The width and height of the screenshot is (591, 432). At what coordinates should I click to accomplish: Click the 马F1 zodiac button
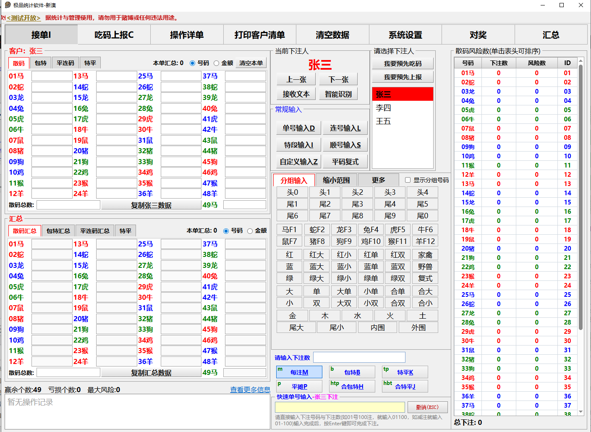click(x=289, y=230)
